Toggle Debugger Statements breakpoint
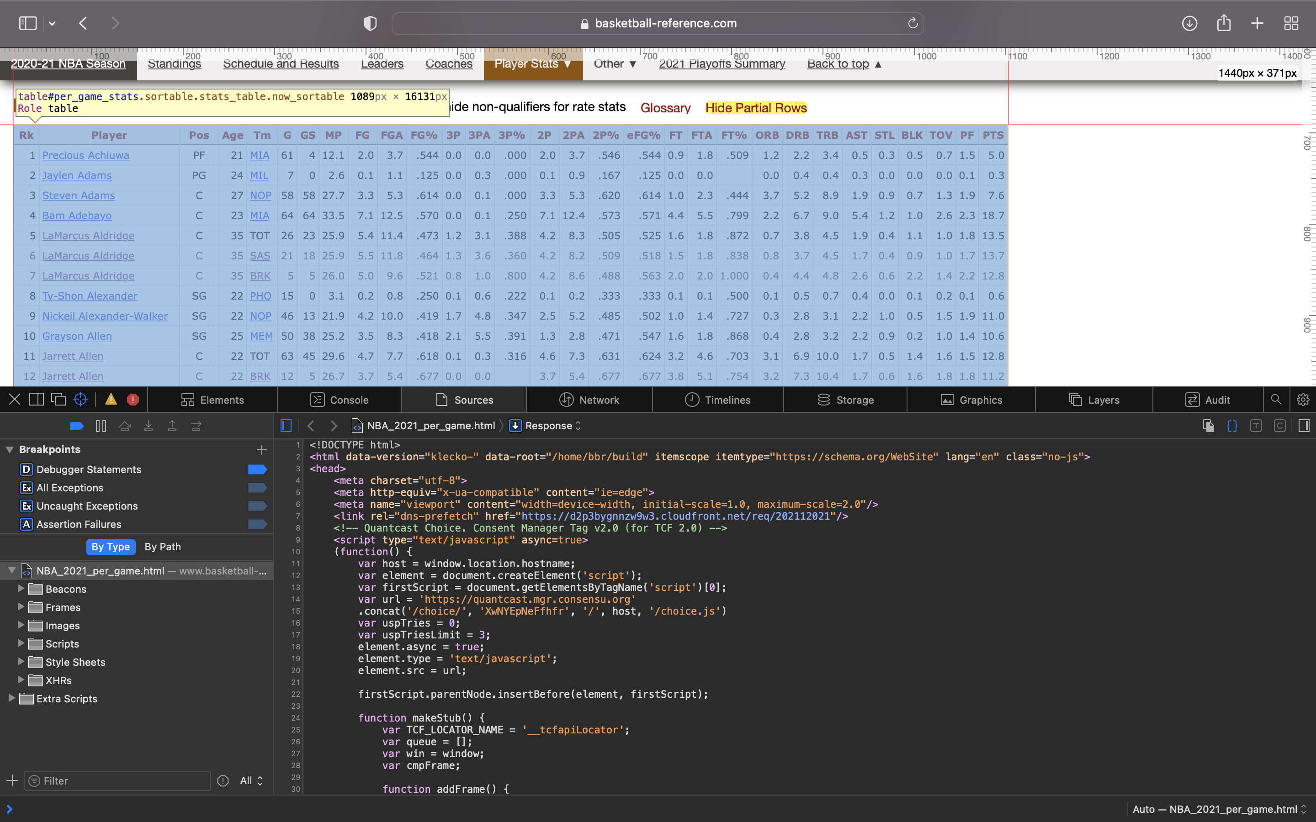 point(257,469)
